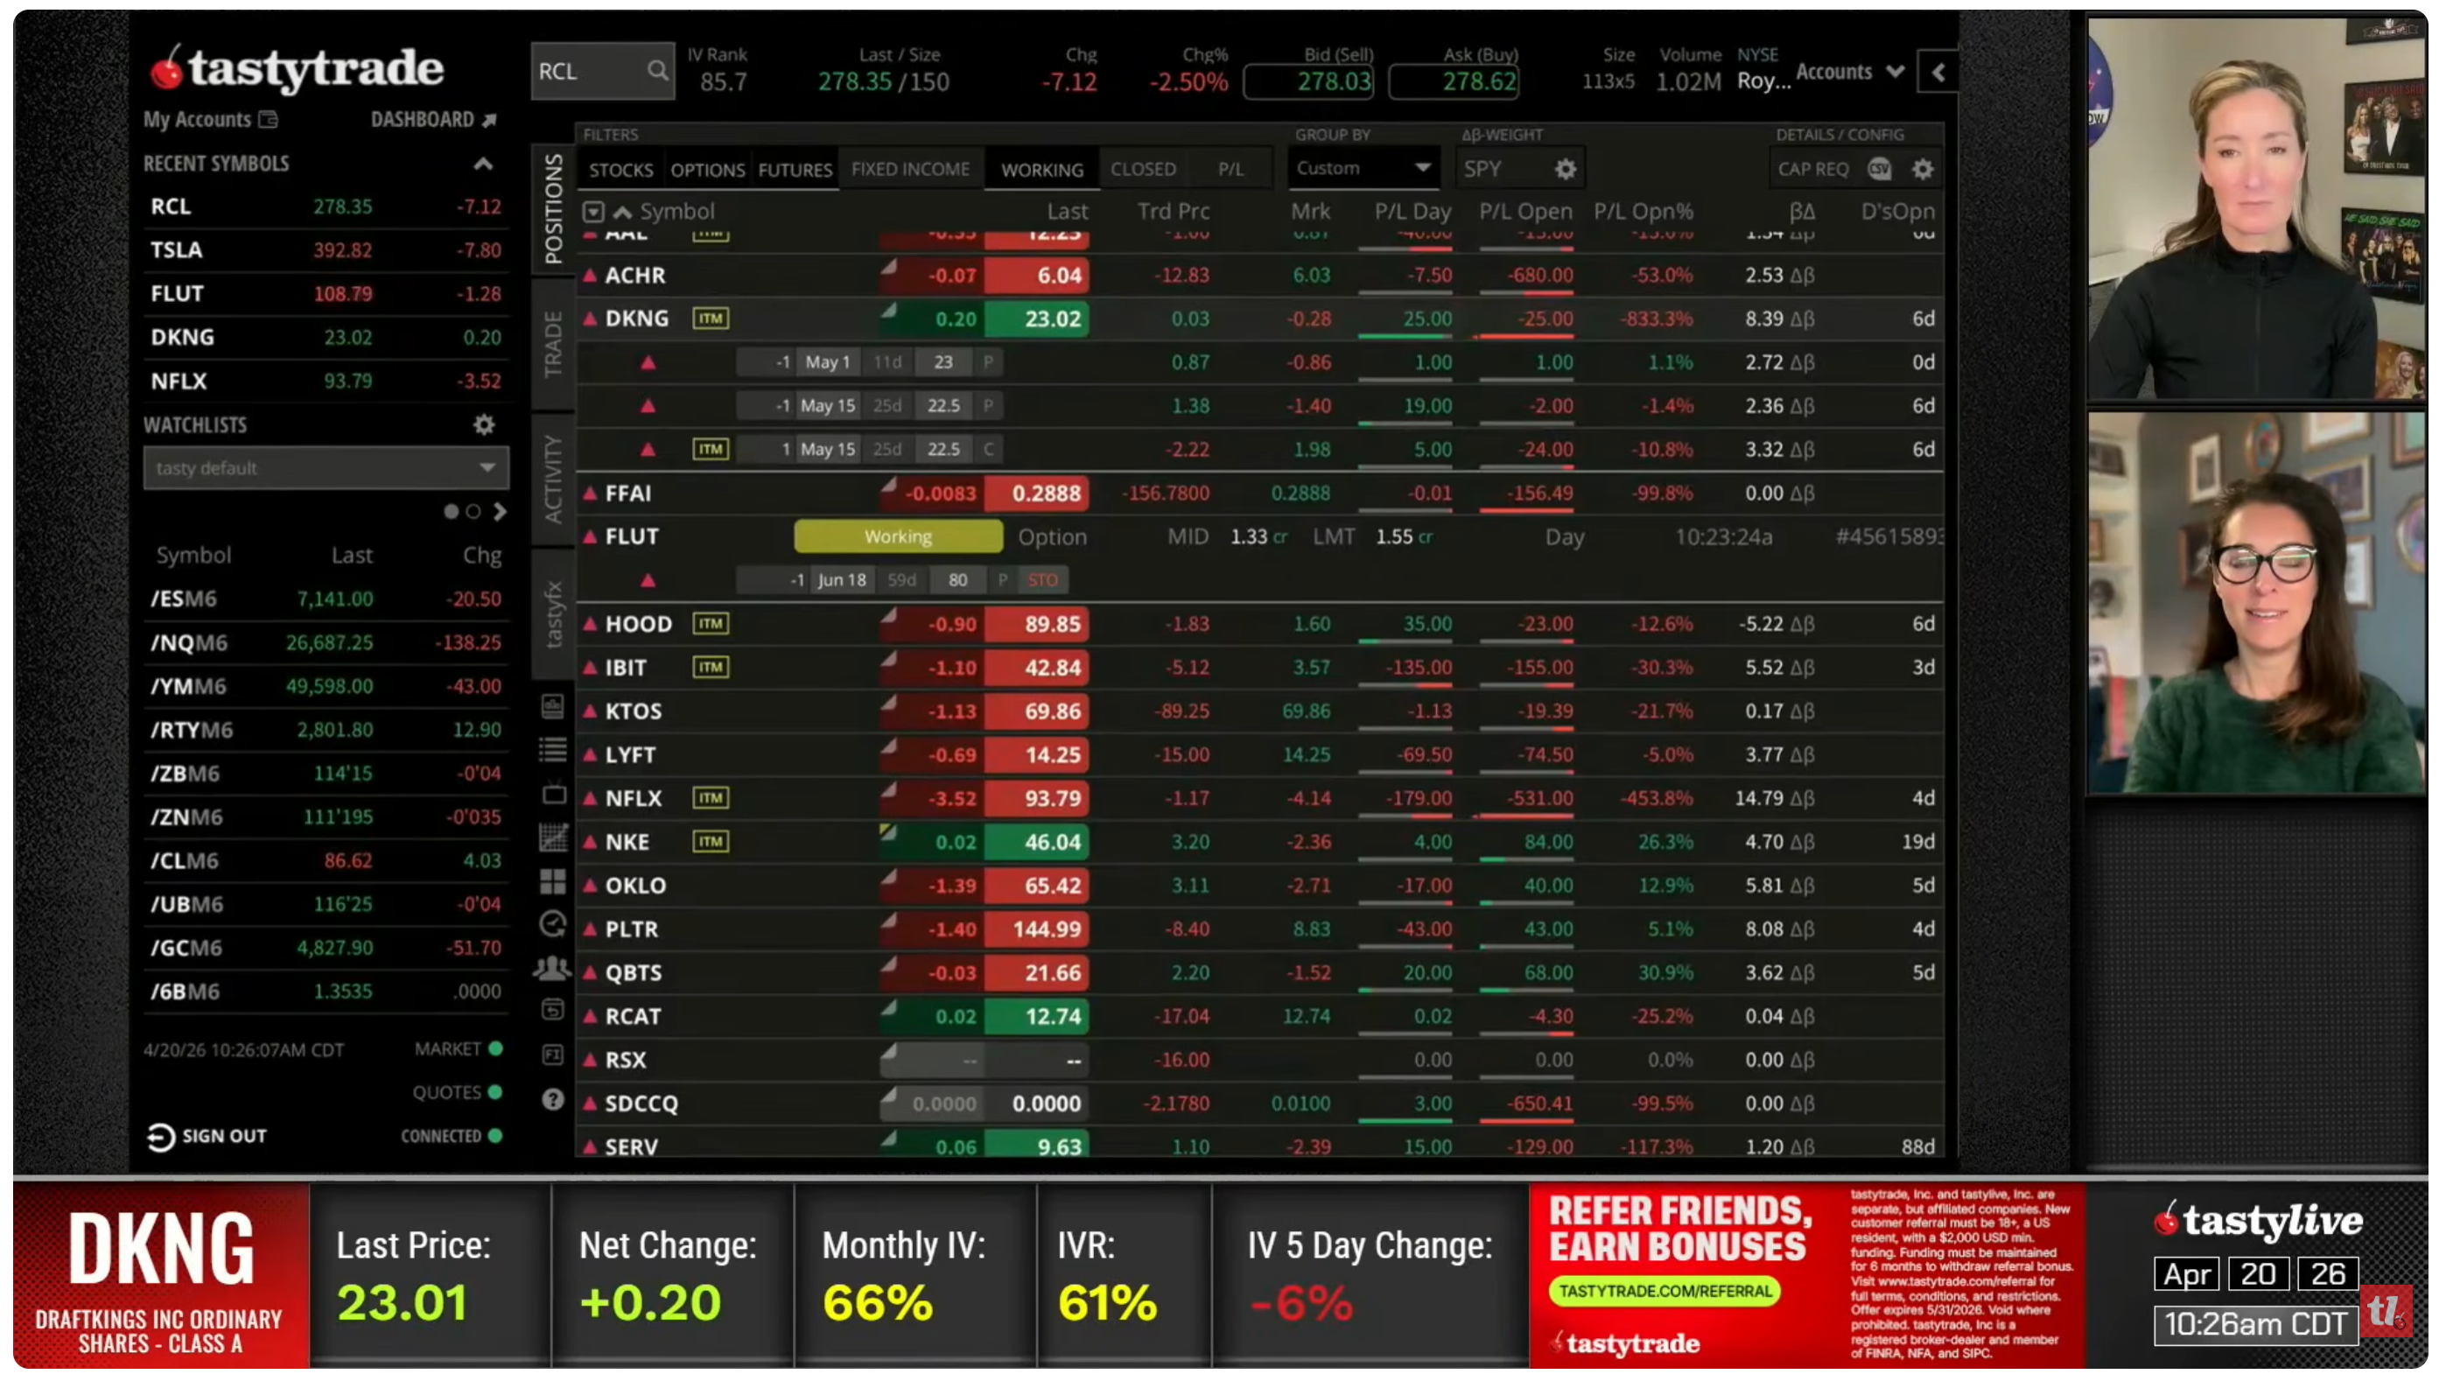Toggle the OPTIONS filter
Viewport: 2439px width, 1374px height.
707,170
